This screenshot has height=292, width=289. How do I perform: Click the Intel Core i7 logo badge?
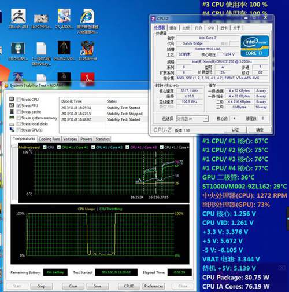(x=255, y=46)
